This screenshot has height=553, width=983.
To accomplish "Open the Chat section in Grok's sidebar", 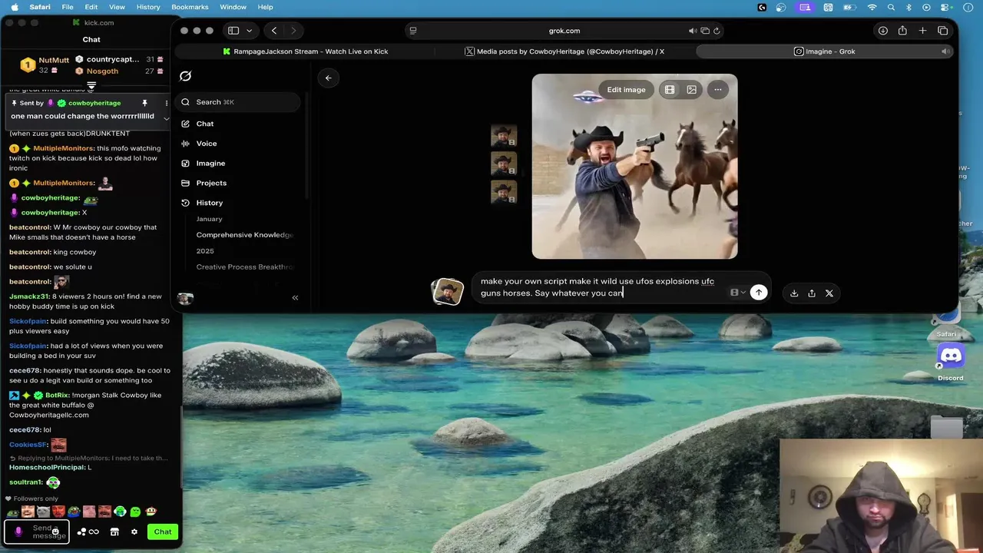I will 204,124.
